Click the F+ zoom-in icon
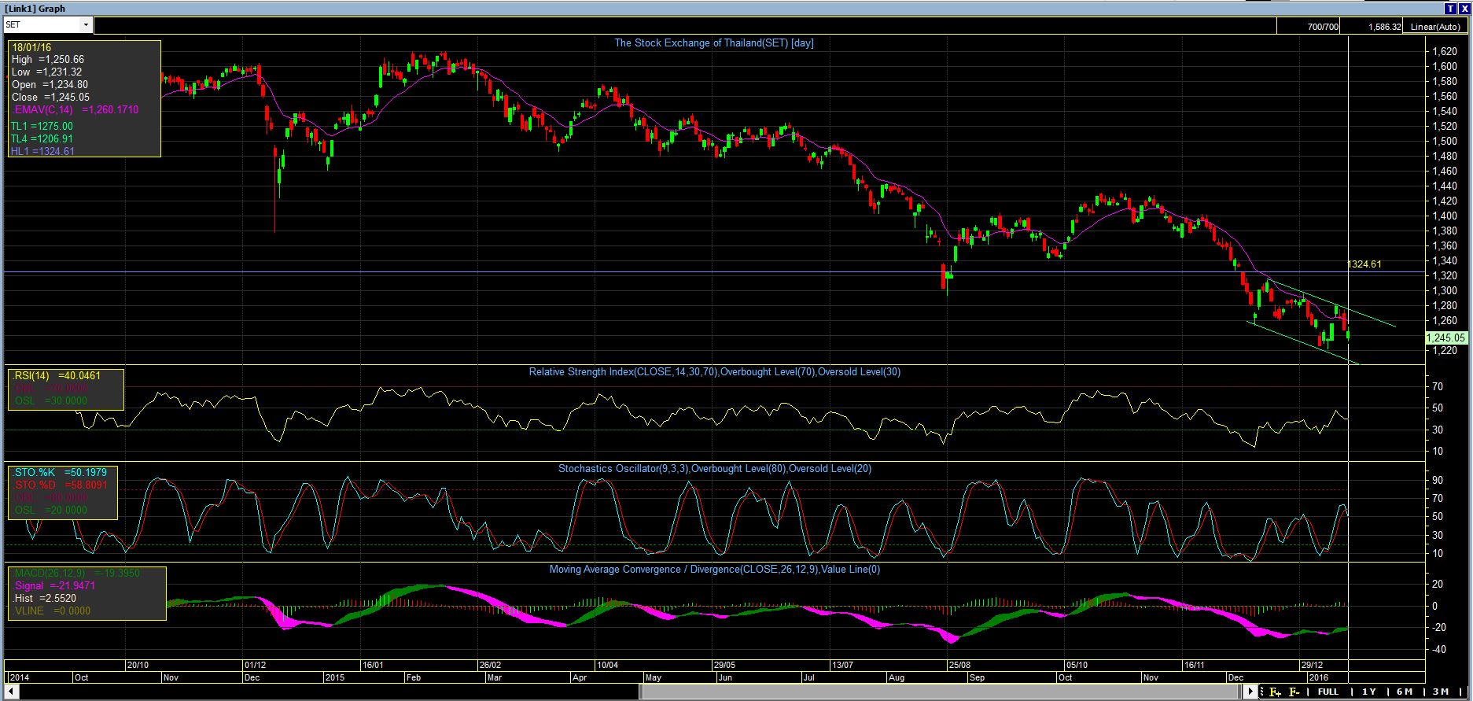1473x701 pixels. click(x=1275, y=692)
